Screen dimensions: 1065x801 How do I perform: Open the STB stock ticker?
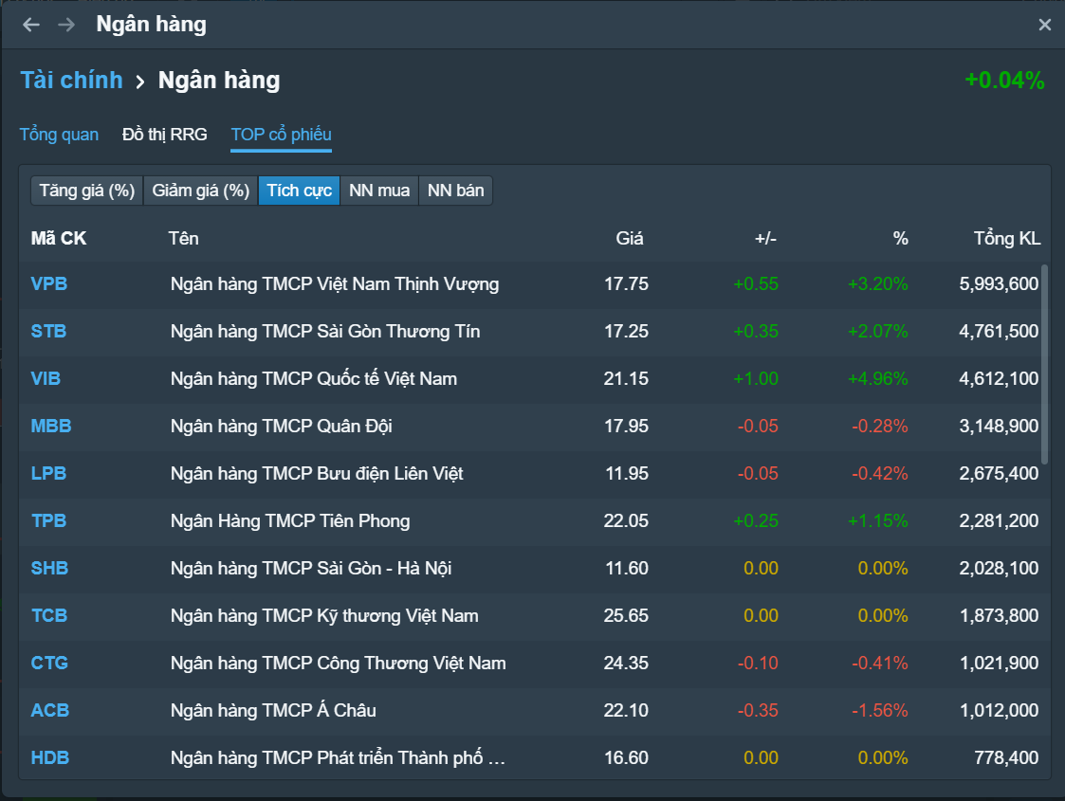click(x=49, y=331)
